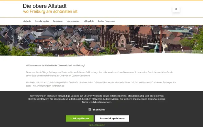
Task: Click the cookie notice text Wir verwenden technisch
Action: click(97, 99)
